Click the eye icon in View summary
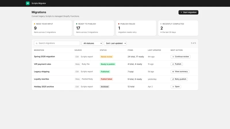Image resolution: width=230 pixels, height=129 pixels. [x=173, y=72]
